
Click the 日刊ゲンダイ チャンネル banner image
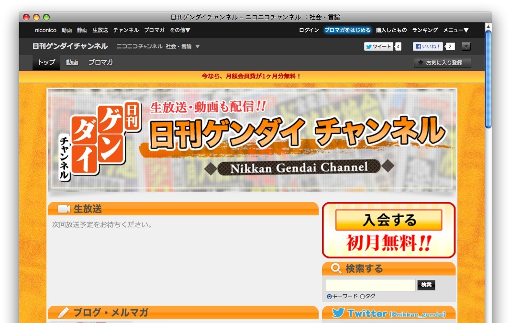tap(252, 140)
